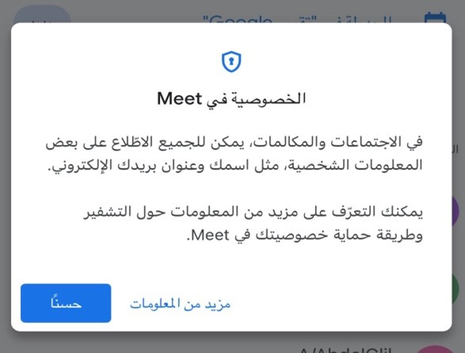The image size is (465, 353).
Task: Click the paragraph starting يمكنك التعرّف على مزيد
Action: click(x=253, y=223)
